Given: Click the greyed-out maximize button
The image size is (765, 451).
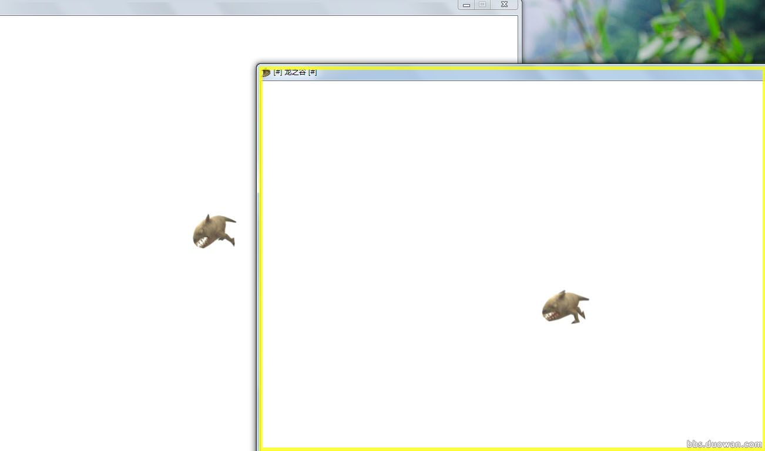Looking at the screenshot, I should pos(482,5).
